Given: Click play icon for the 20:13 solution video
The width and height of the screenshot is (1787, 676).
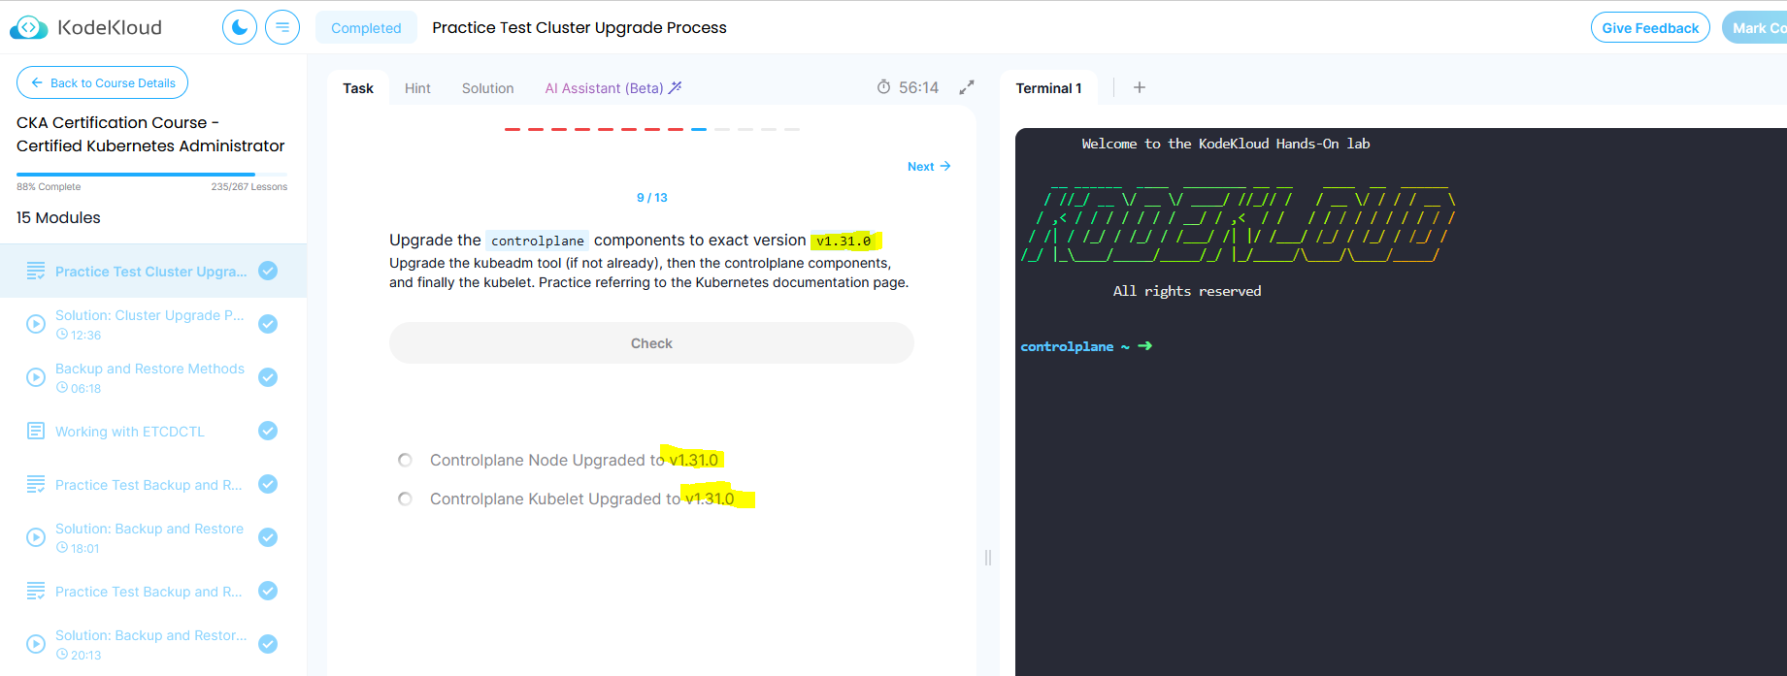Looking at the screenshot, I should tap(36, 644).
